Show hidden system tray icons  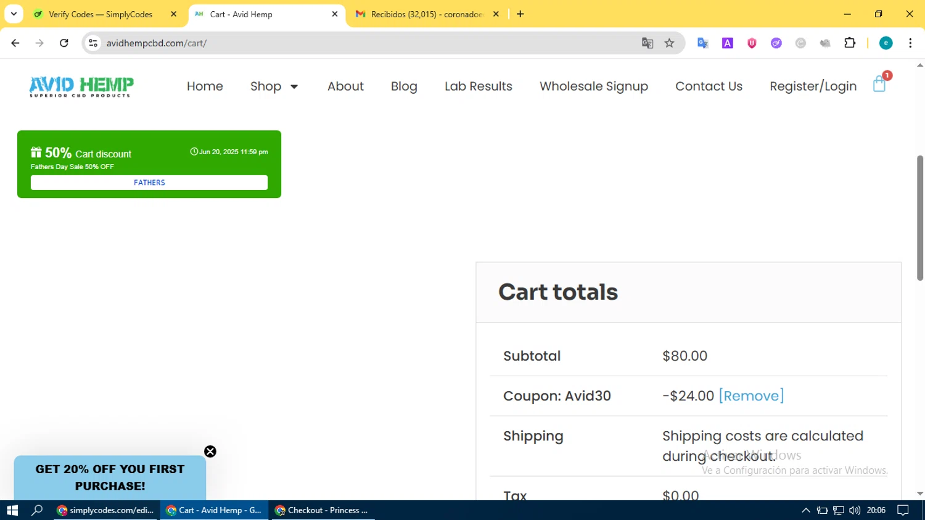(x=806, y=510)
